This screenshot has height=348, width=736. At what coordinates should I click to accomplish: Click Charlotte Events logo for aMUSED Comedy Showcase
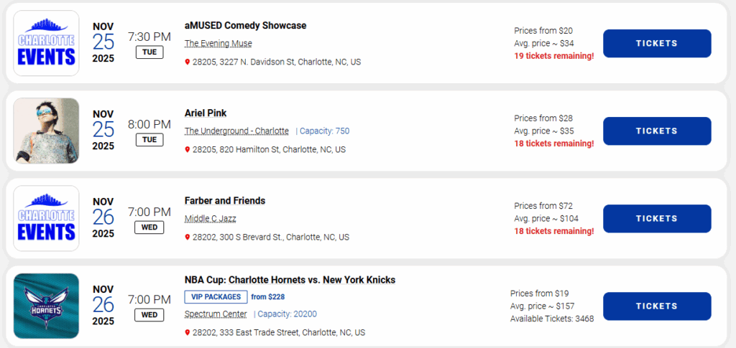click(x=46, y=43)
